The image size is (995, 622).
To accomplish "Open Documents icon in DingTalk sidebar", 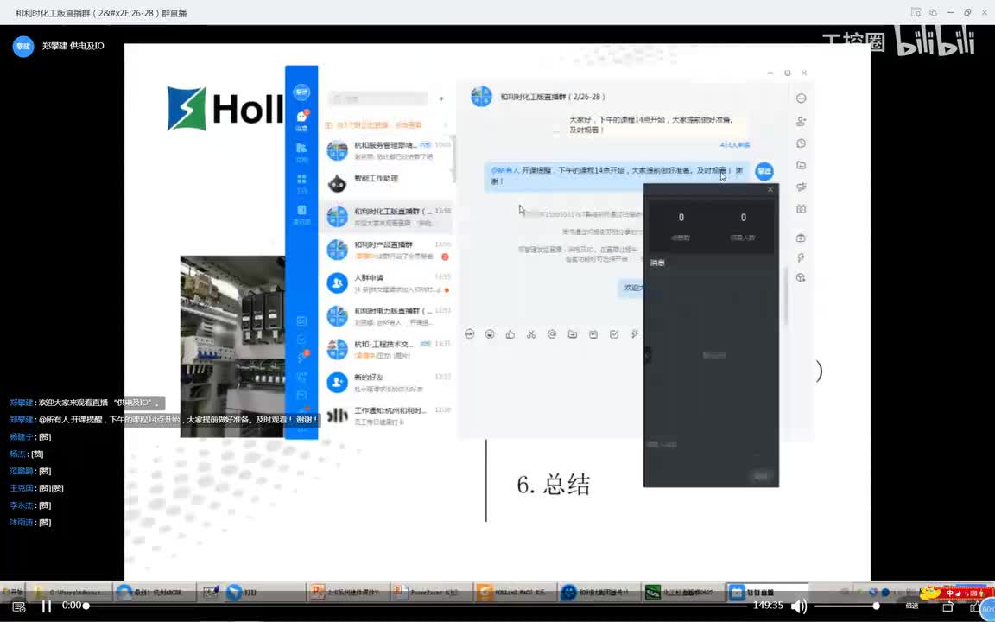I will click(301, 152).
